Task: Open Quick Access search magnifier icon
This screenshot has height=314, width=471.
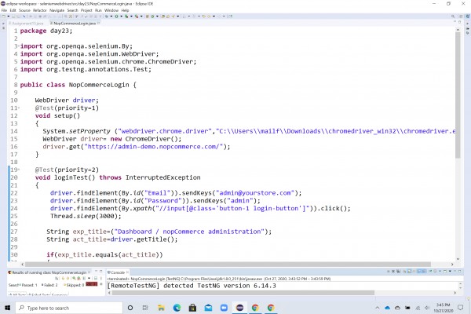Action: pyautogui.click(x=453, y=16)
